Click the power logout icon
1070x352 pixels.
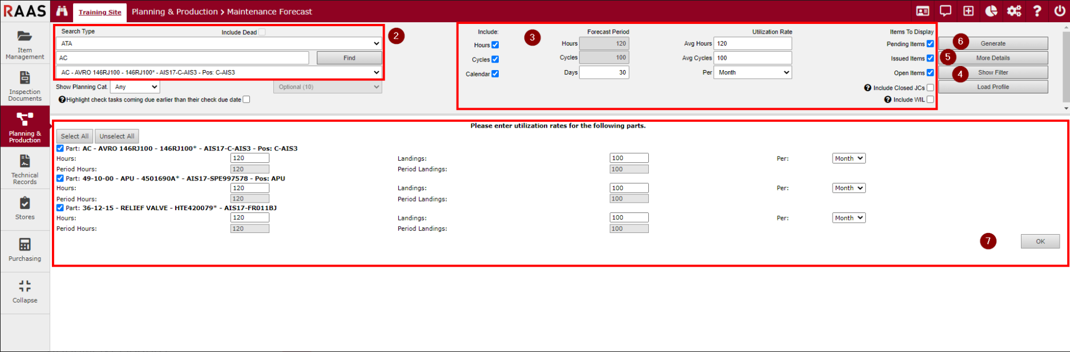point(1060,11)
